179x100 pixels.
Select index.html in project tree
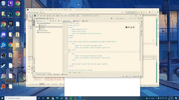point(43,25)
